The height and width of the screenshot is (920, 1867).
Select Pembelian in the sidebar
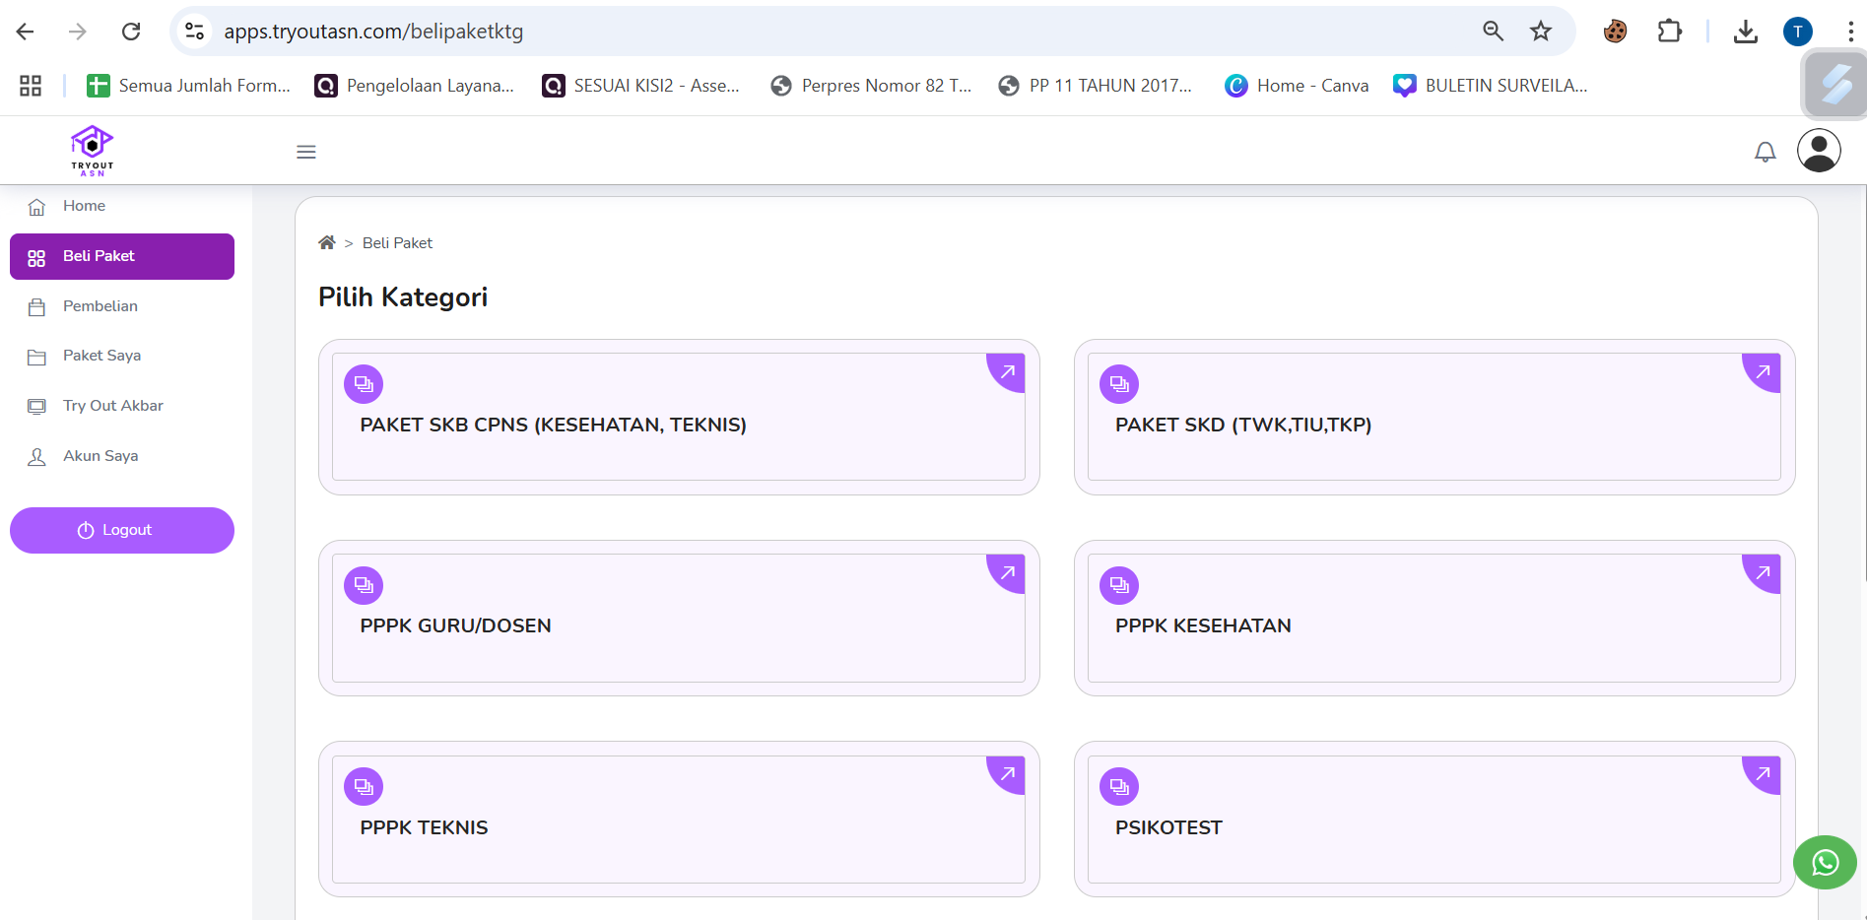click(x=100, y=306)
